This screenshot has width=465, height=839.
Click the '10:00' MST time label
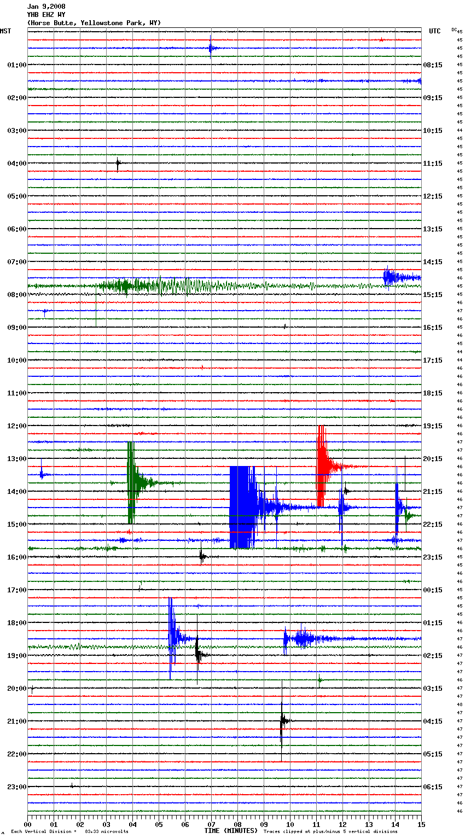[17, 360]
